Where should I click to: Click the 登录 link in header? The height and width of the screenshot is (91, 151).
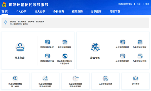tap(147, 4)
